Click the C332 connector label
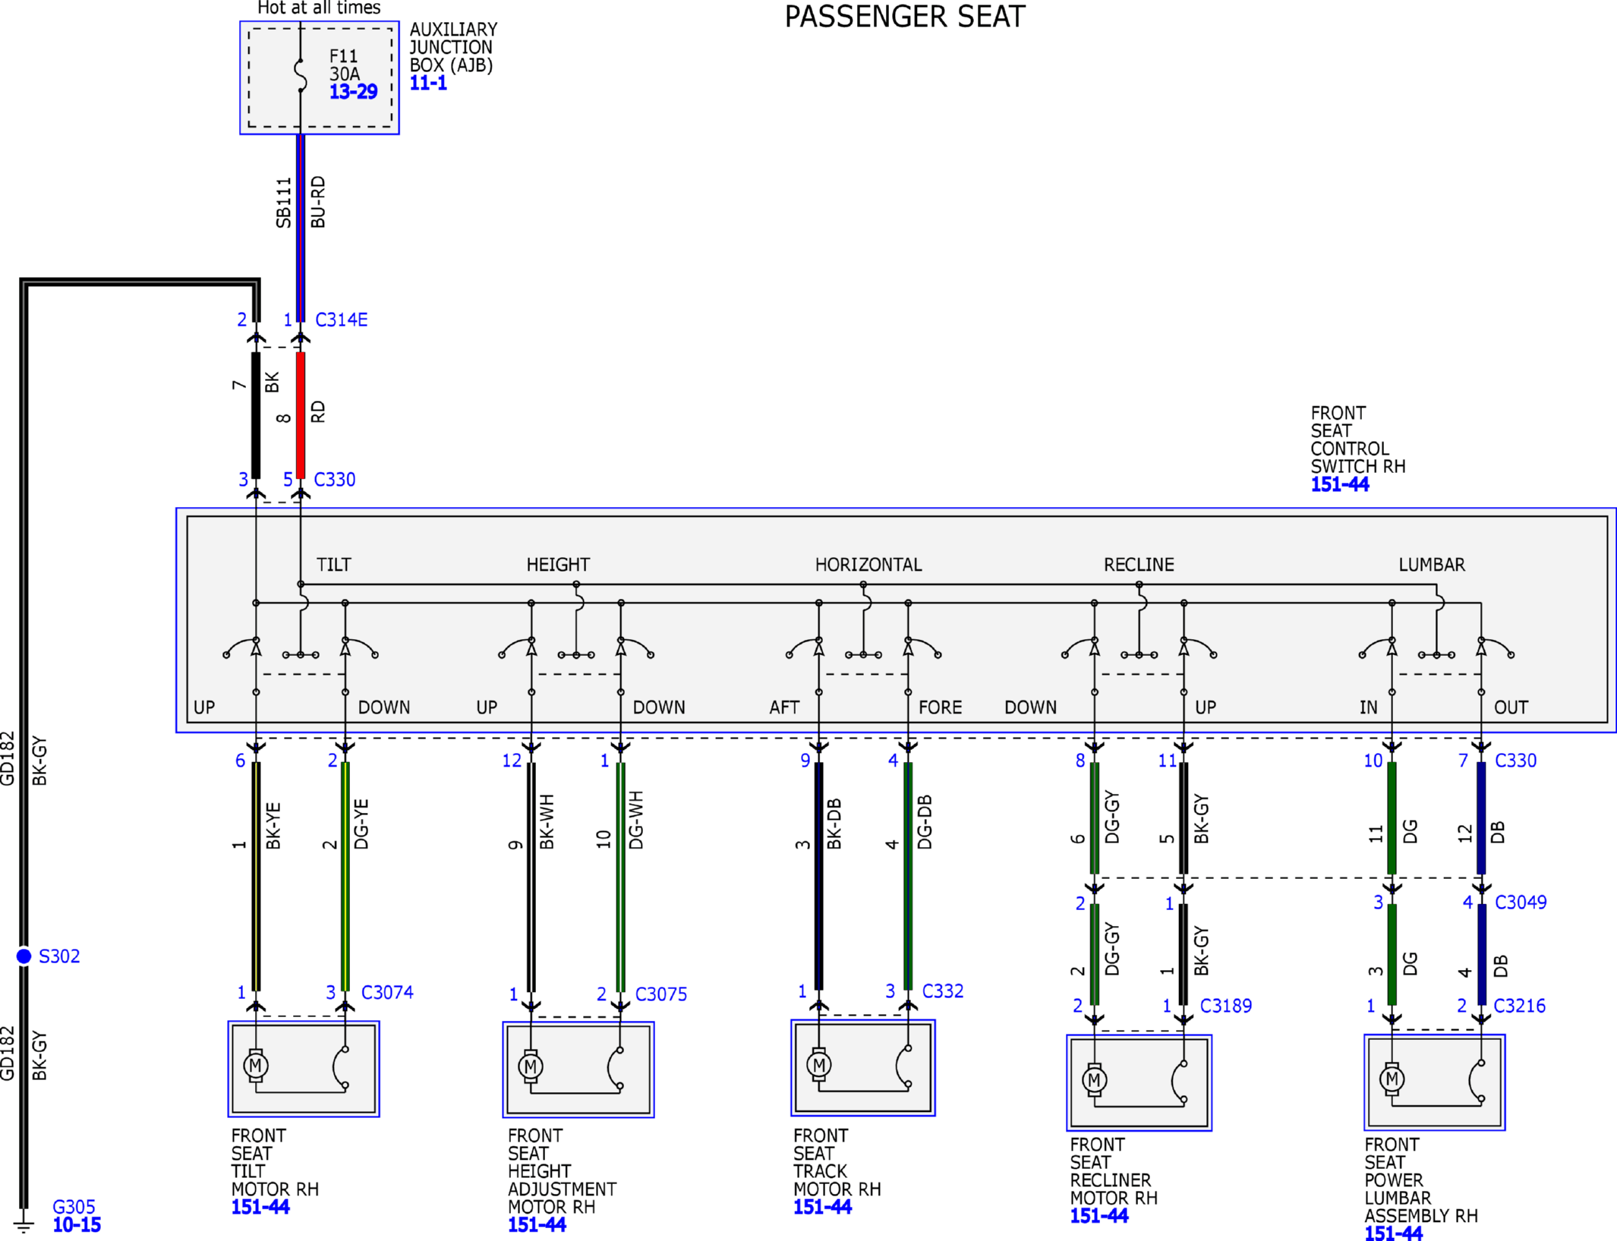1617x1241 pixels. coord(942,991)
